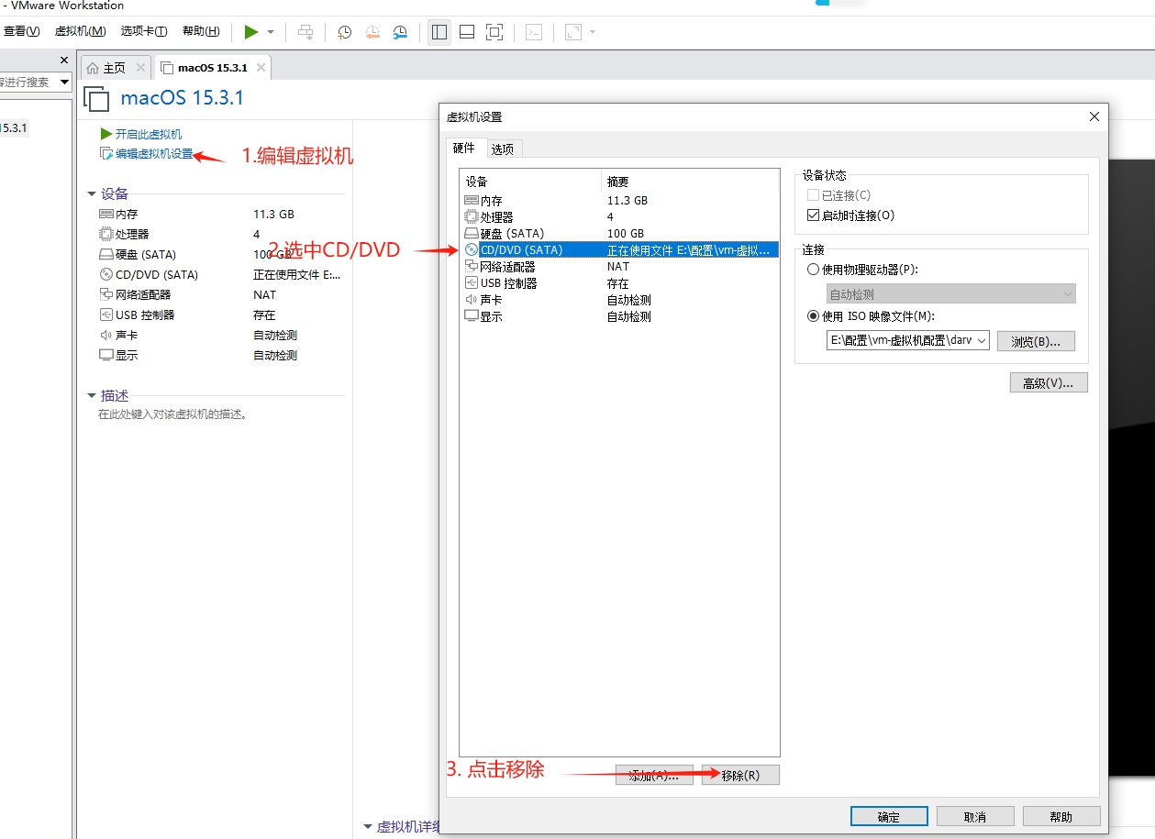
Task: Expand the 虚拟机详细信息 section
Action: (x=369, y=827)
